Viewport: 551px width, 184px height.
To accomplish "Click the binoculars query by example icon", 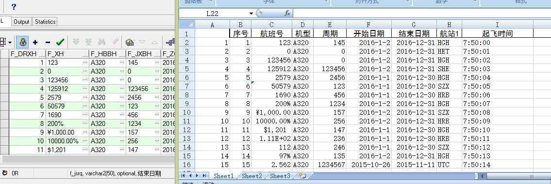I will 102,43.
